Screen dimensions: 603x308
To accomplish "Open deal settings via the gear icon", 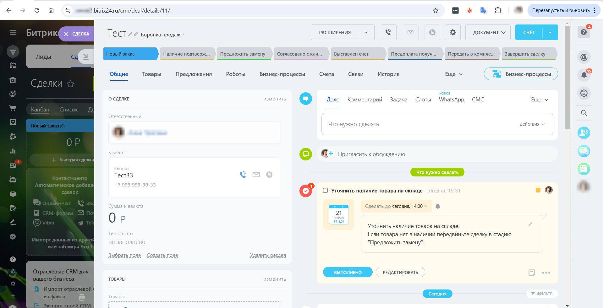I will coord(452,32).
